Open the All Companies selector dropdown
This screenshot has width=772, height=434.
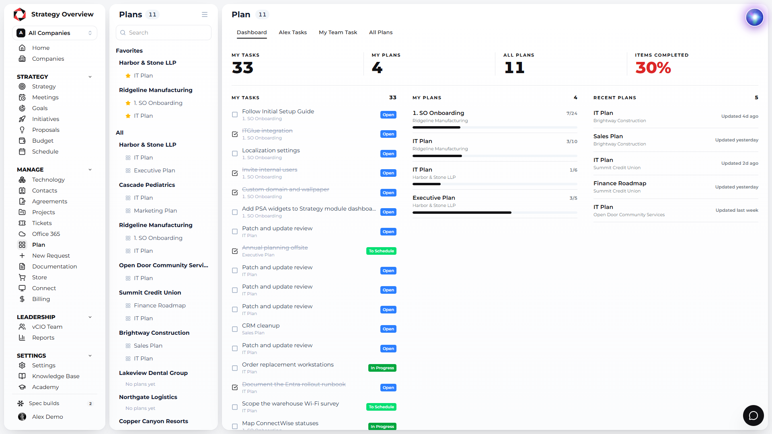55,33
